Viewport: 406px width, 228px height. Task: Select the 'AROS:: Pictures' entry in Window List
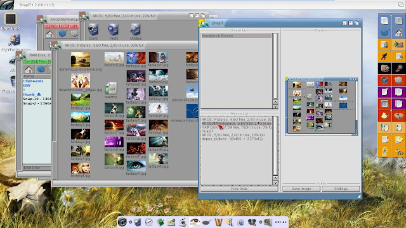(x=236, y=120)
